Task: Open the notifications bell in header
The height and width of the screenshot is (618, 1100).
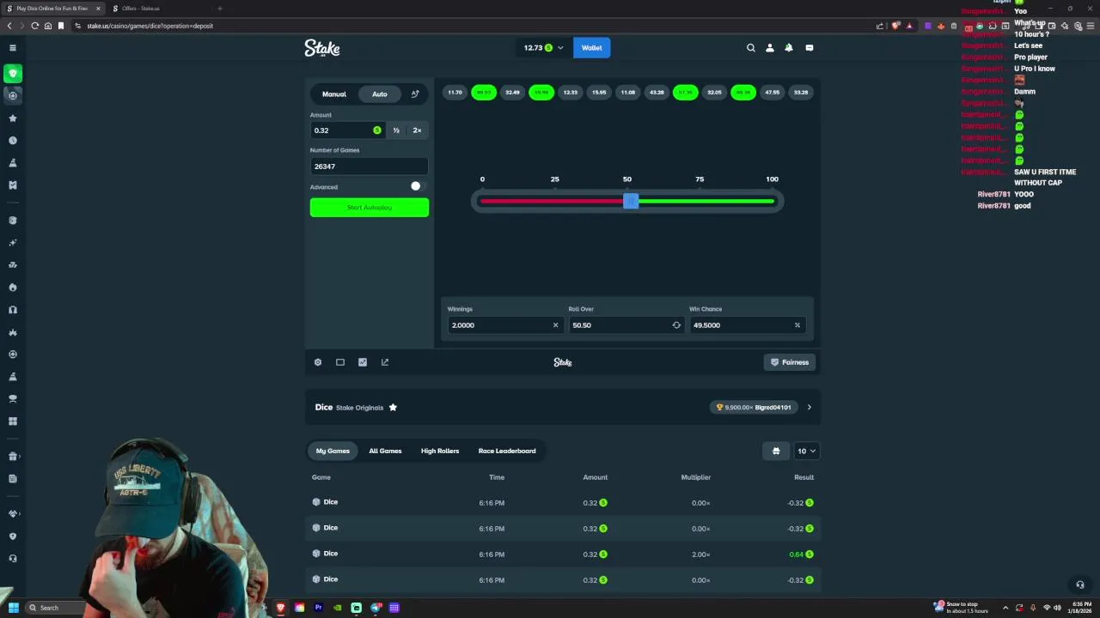Action: click(789, 48)
